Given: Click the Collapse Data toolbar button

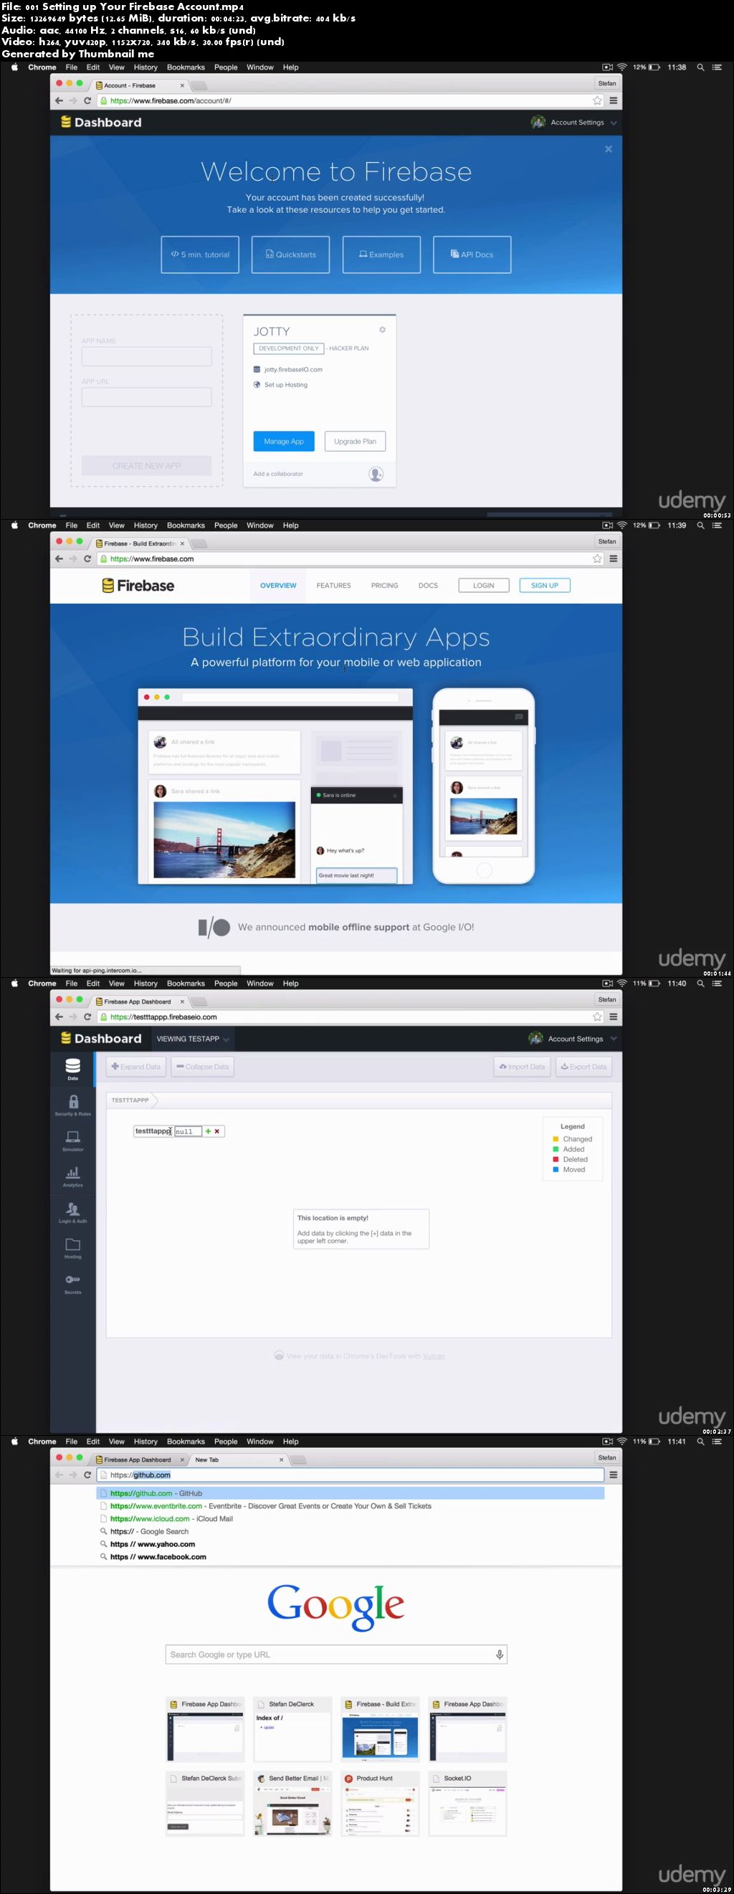Looking at the screenshot, I should coord(203,1067).
